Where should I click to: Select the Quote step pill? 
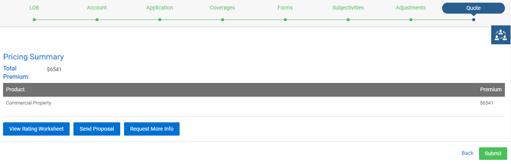pyautogui.click(x=473, y=8)
